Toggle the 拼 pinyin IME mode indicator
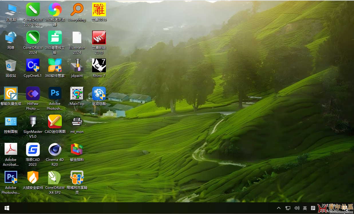This screenshot has width=354, height=214. click(313, 208)
